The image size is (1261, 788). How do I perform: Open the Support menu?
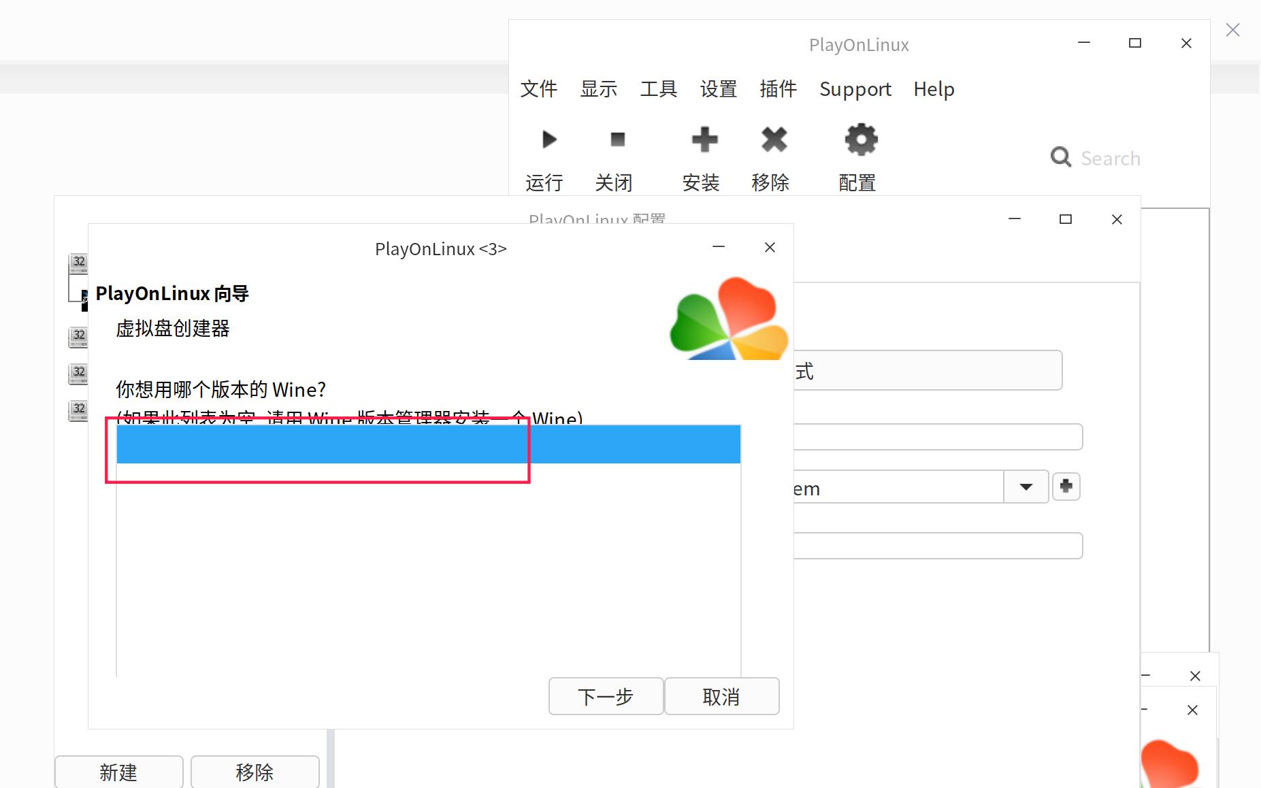[855, 89]
